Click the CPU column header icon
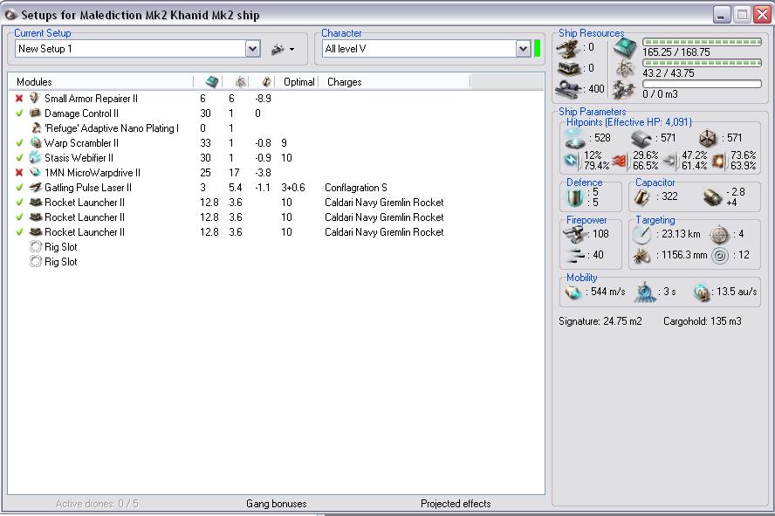The height and width of the screenshot is (516, 775). pyautogui.click(x=212, y=81)
